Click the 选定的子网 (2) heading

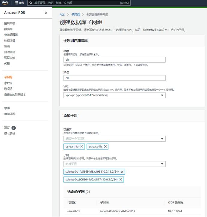point(78,192)
